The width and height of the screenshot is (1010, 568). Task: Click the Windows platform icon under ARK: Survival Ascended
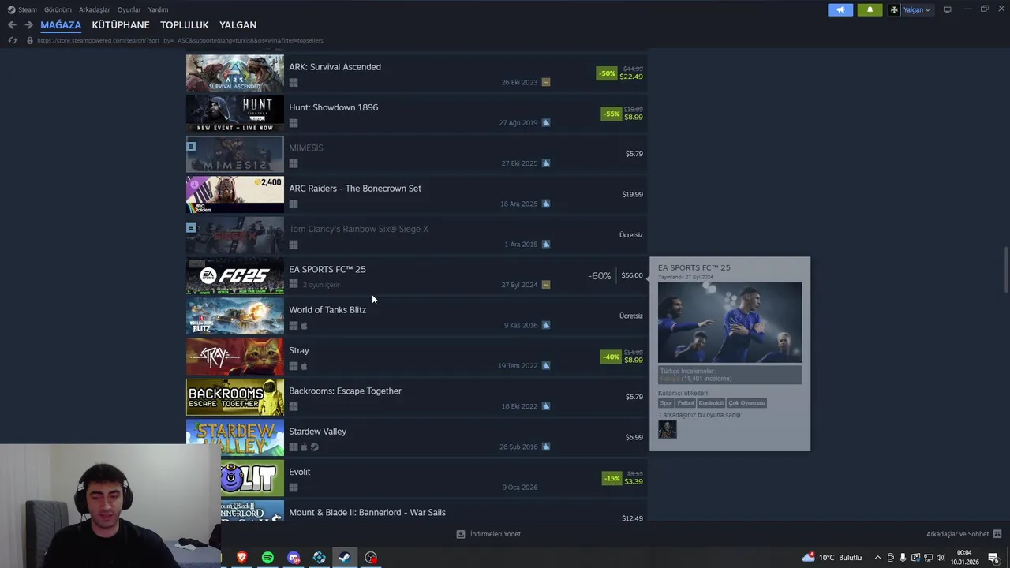point(294,82)
